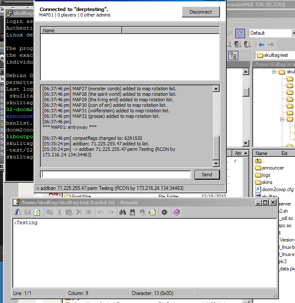
Task: Open editor Preferences gear icon
Action: click(x=164, y=212)
